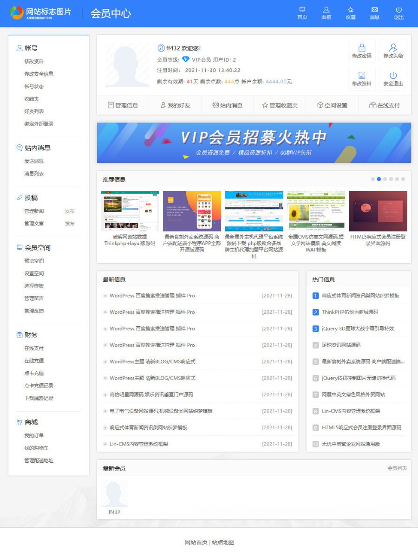Open the 管理信息 tab
Viewport: 418px width, 556px height.
point(123,105)
